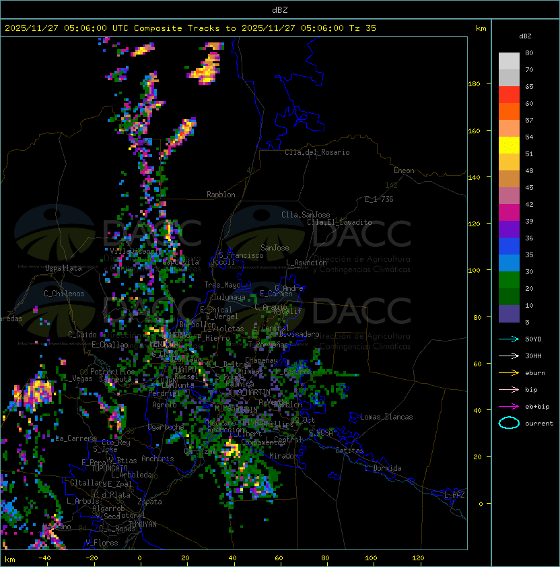This screenshot has width=560, height=567.
Task: Click the 'current' legend label
Action: (x=539, y=424)
